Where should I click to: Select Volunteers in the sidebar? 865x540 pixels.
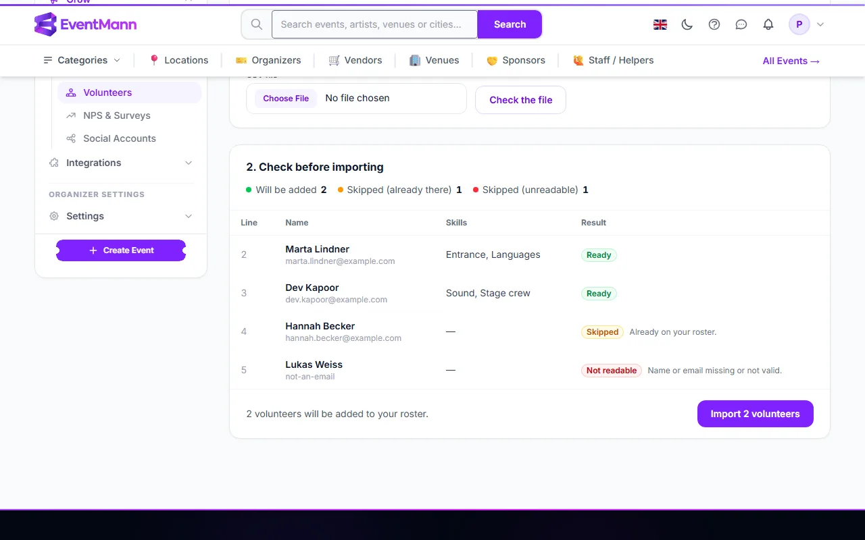point(129,92)
